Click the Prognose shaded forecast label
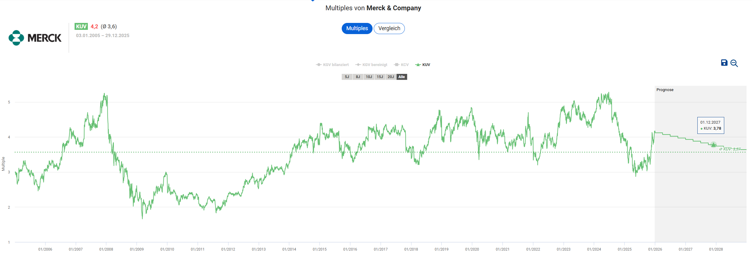 (x=665, y=90)
